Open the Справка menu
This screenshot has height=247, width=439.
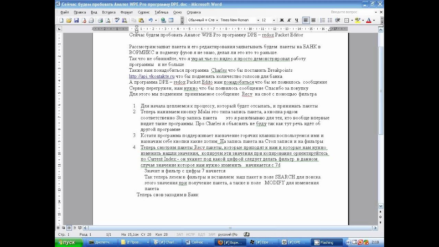click(x=194, y=12)
